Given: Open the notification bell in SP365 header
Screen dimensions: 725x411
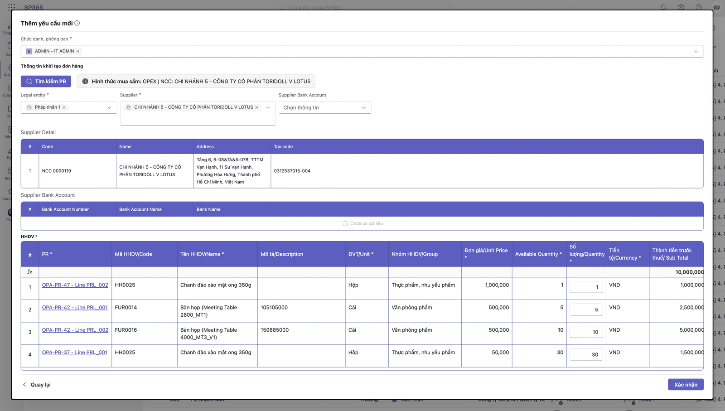Looking at the screenshot, I should click(x=663, y=7).
